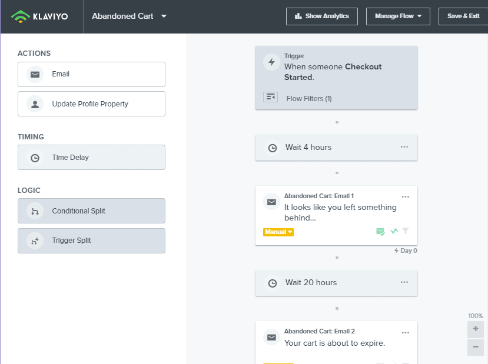The height and width of the screenshot is (364, 488).
Task: Select the Email action icon
Action: click(x=35, y=75)
